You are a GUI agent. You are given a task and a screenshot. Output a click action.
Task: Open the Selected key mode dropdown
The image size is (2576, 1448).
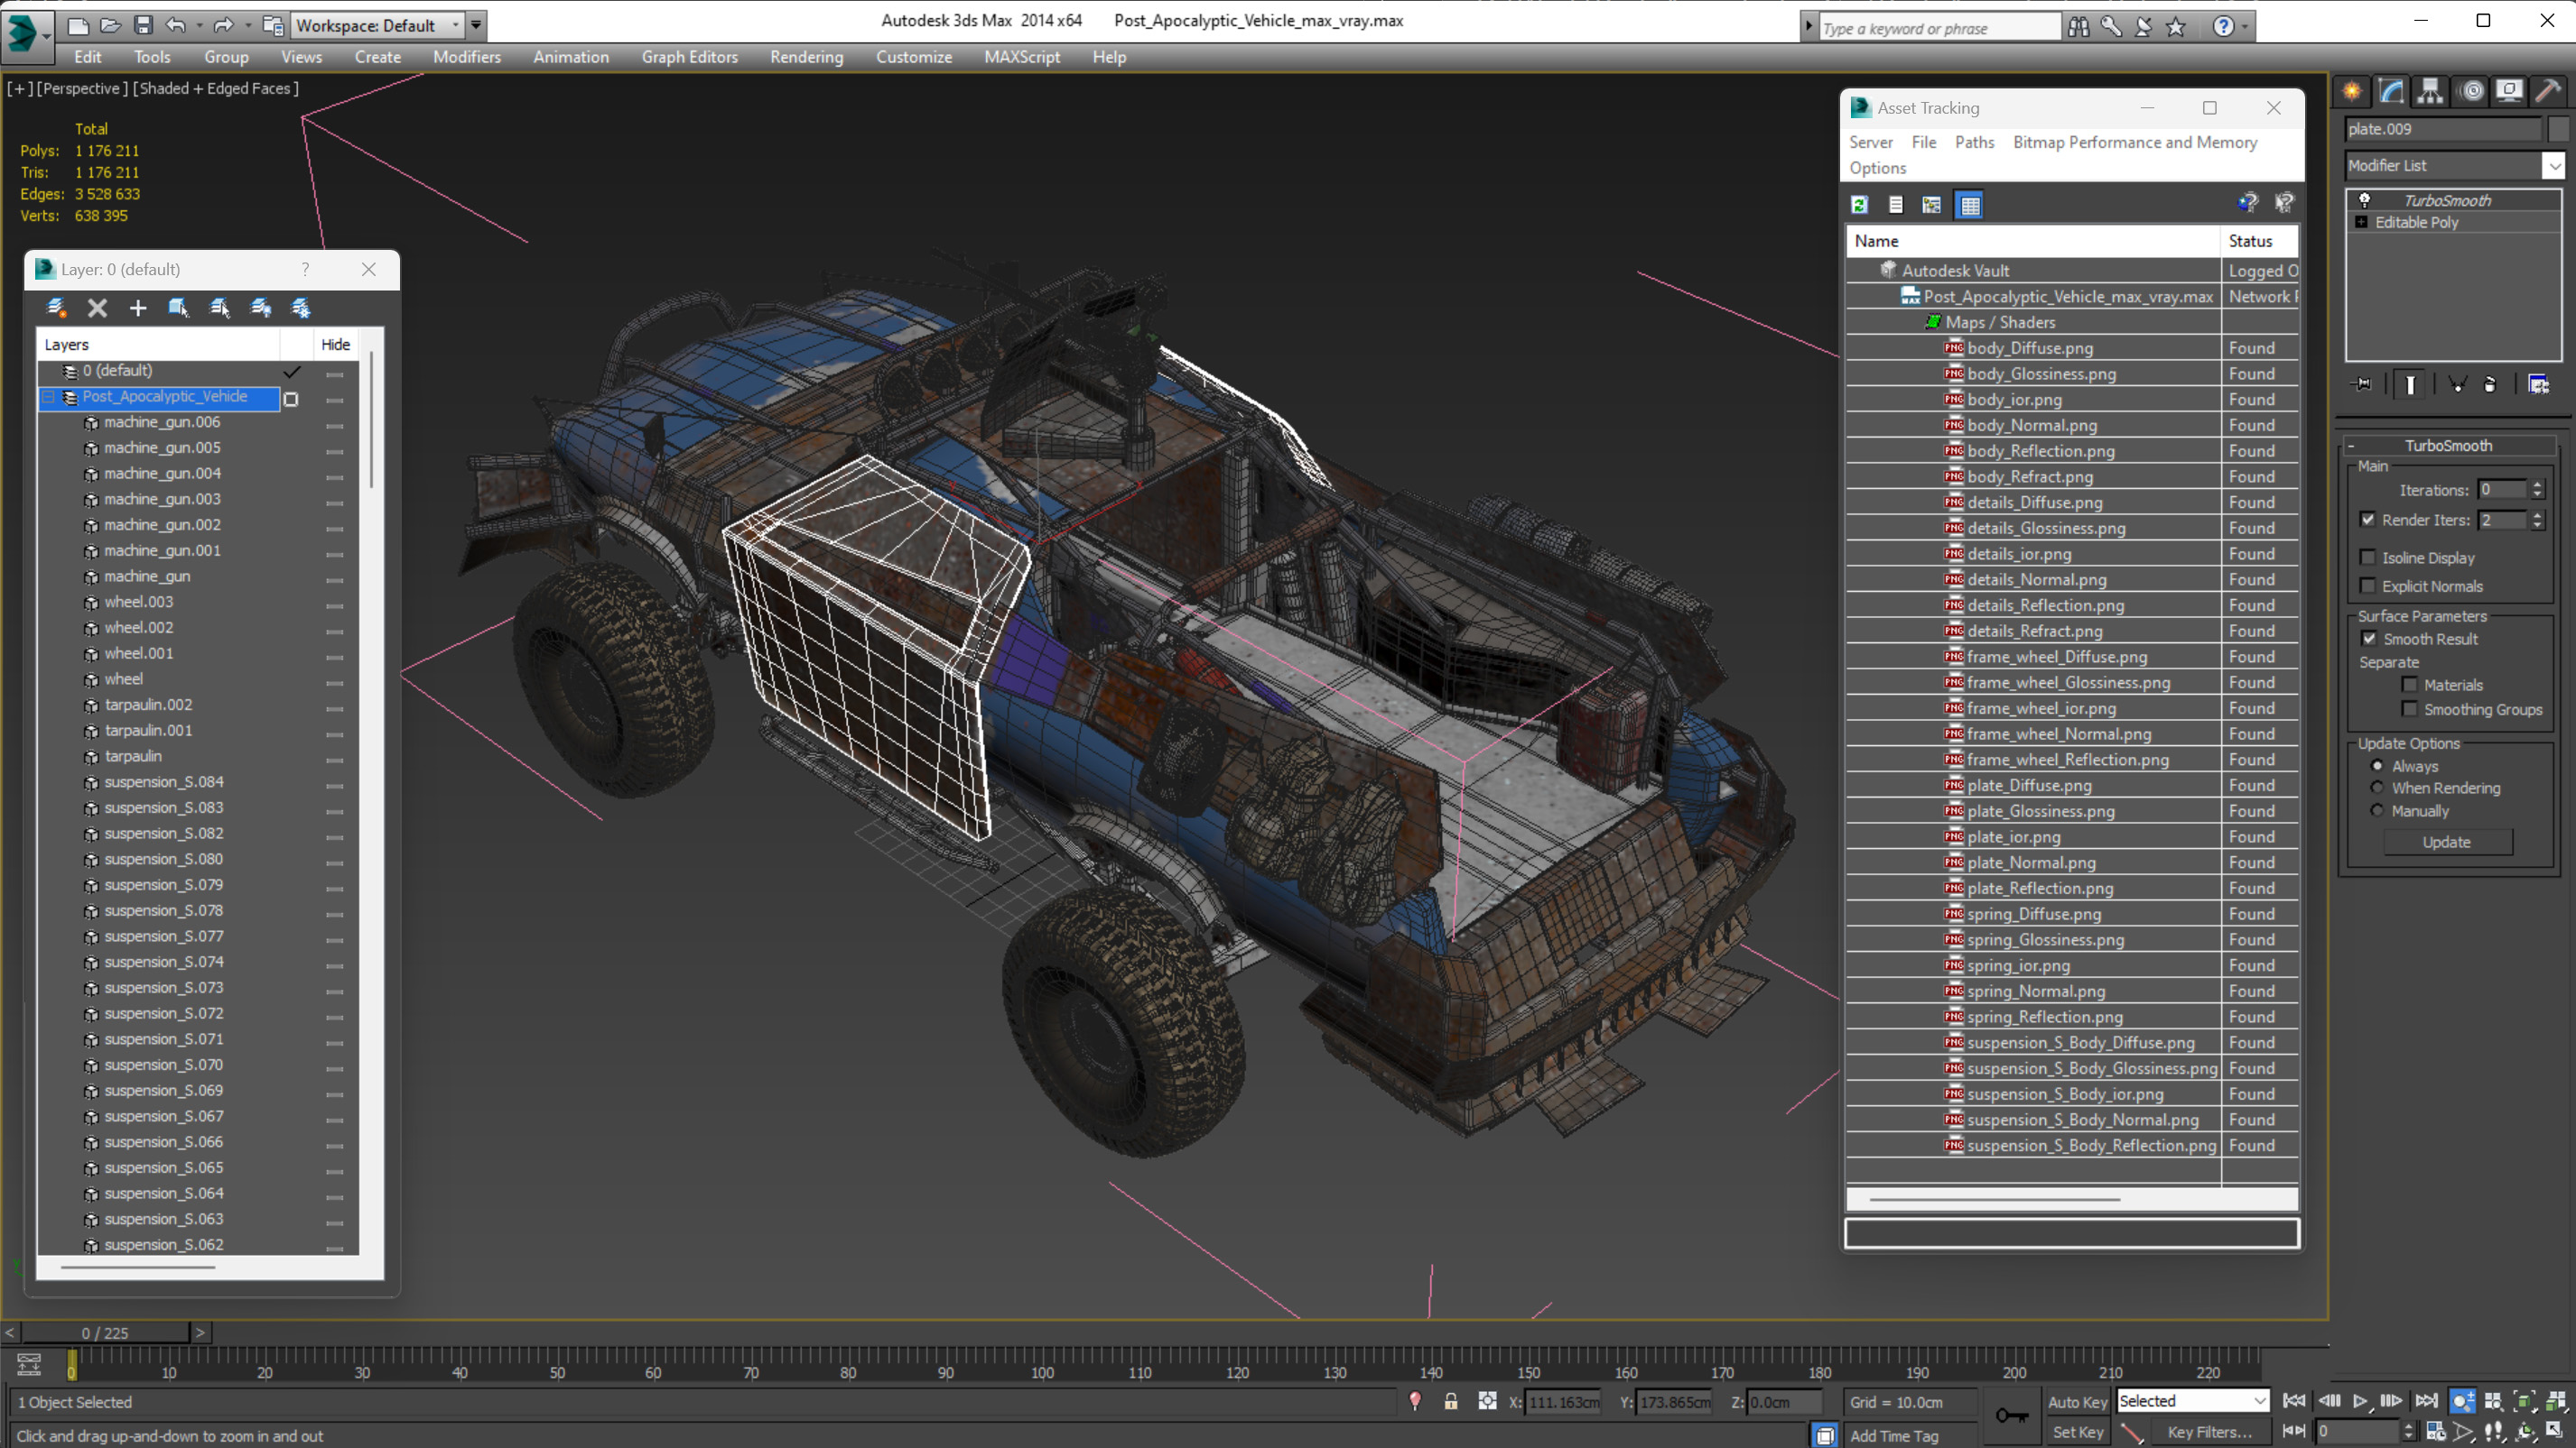click(x=2192, y=1401)
